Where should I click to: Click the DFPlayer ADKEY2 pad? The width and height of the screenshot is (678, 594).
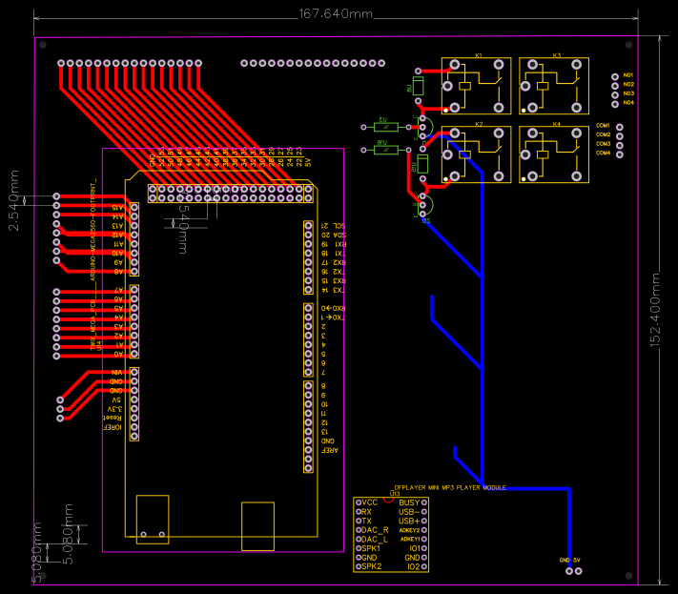[424, 530]
